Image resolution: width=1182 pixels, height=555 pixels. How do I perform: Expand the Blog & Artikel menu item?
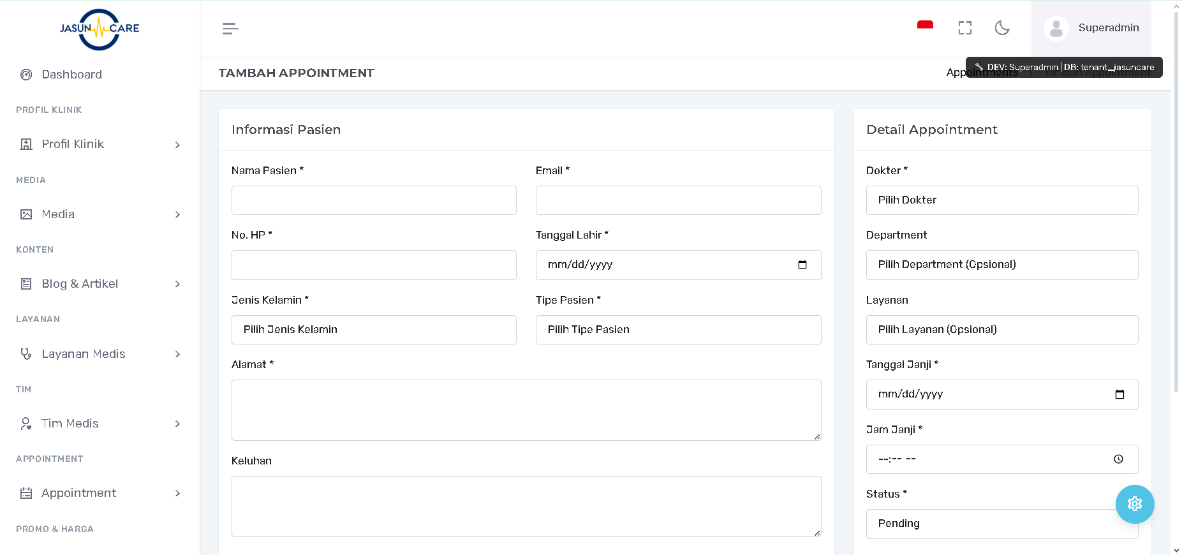(100, 284)
